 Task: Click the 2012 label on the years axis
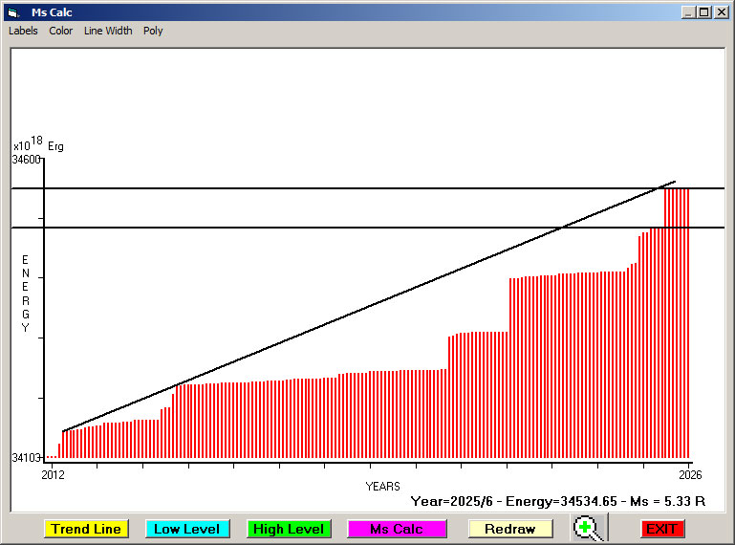[x=53, y=474]
